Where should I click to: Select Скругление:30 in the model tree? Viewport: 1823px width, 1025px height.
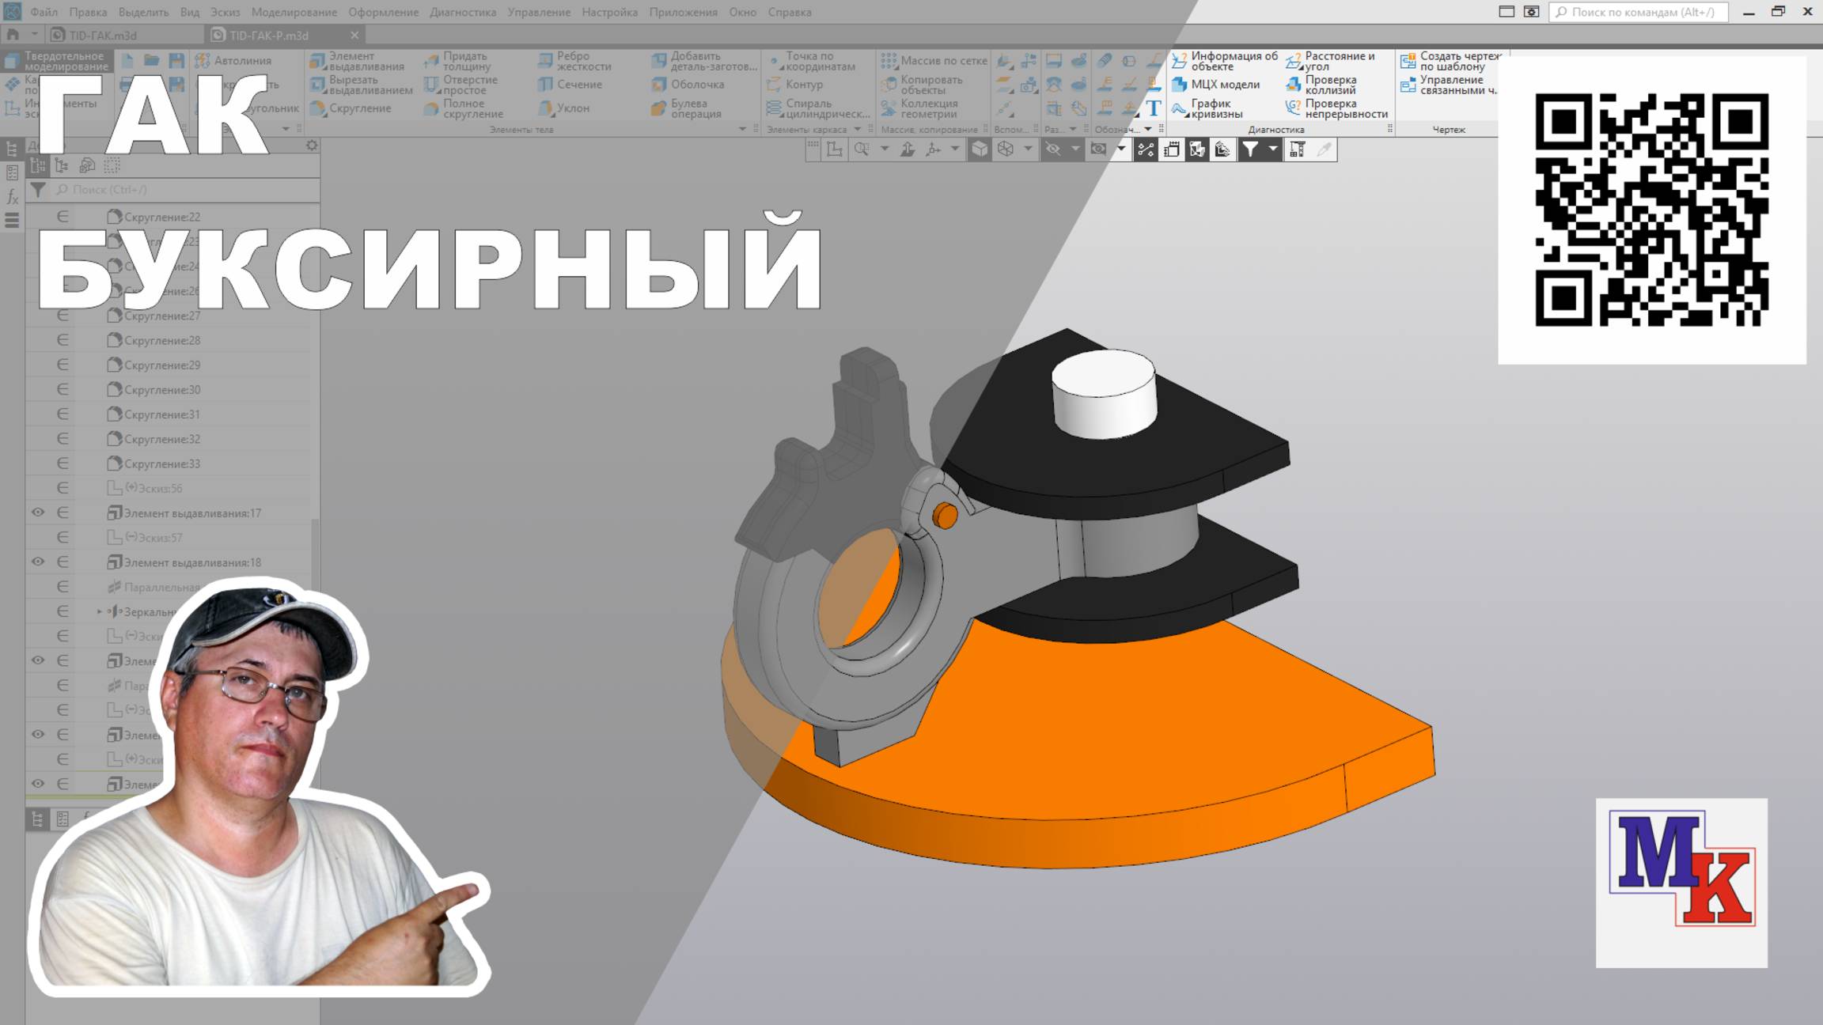click(161, 390)
